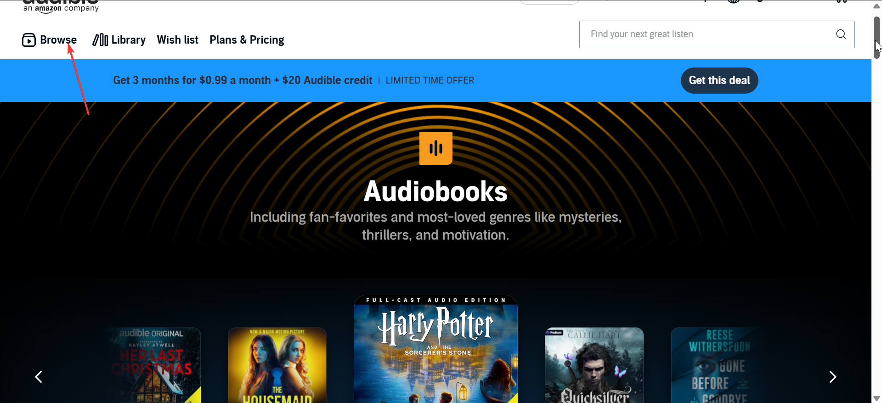Click the magnifying glass search icon

click(x=841, y=34)
